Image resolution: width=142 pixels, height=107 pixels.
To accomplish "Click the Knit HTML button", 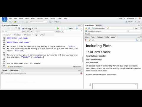I will click(x=27, y=29).
